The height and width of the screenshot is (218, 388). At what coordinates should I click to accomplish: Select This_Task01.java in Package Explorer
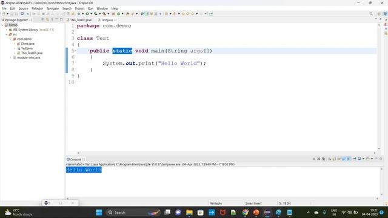pyautogui.click(x=32, y=53)
